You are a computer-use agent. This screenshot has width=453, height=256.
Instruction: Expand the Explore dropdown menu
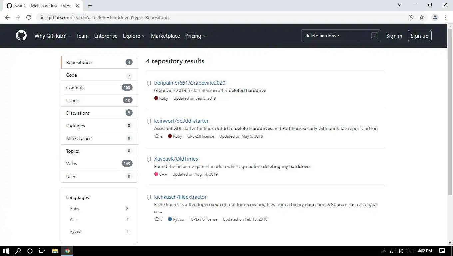pos(134,36)
